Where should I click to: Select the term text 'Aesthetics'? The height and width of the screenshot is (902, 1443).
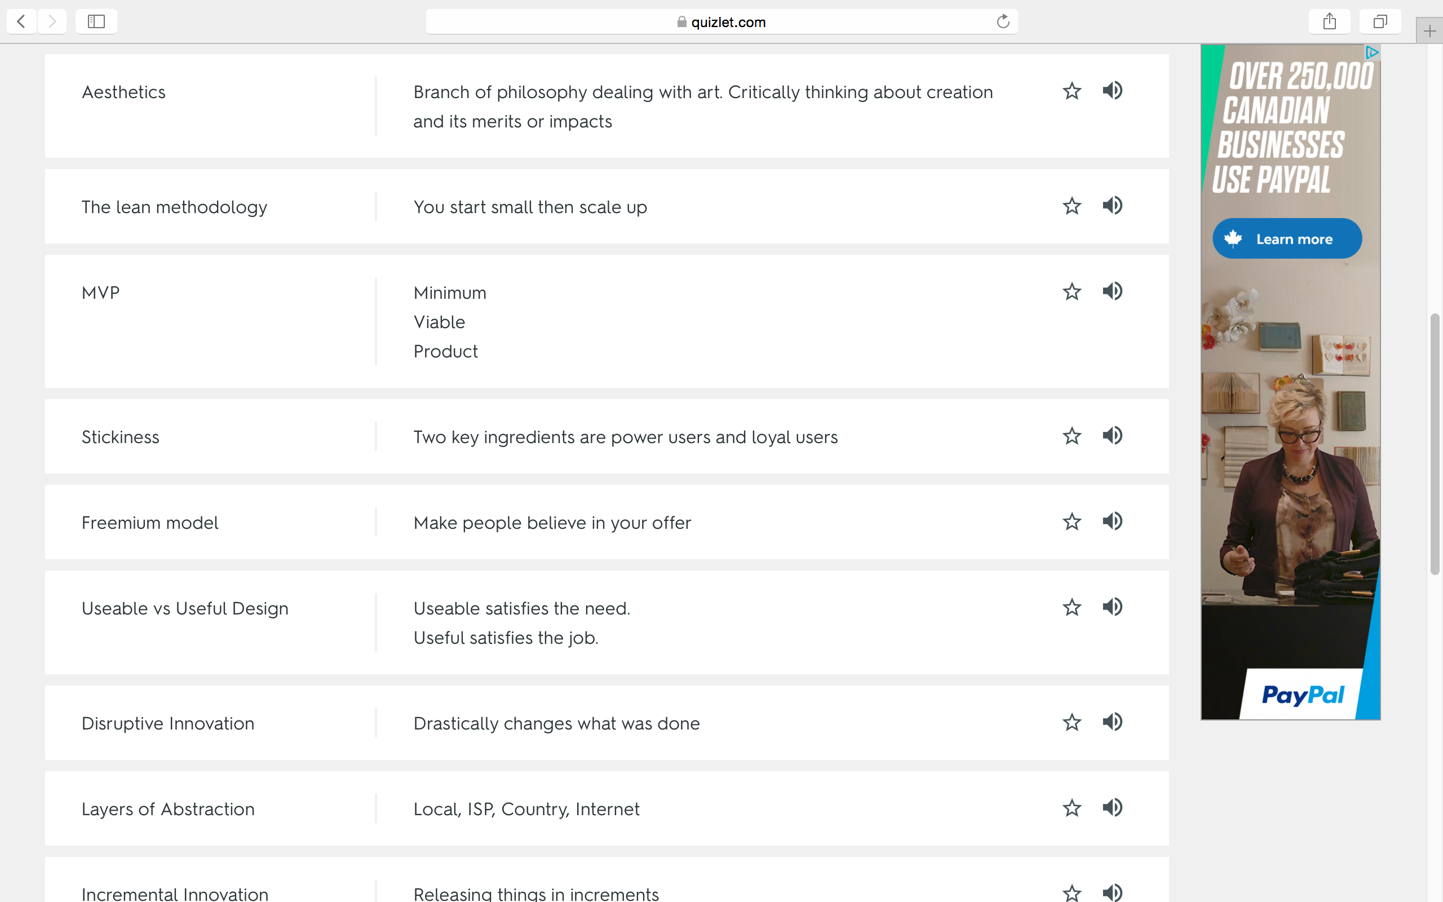[123, 92]
